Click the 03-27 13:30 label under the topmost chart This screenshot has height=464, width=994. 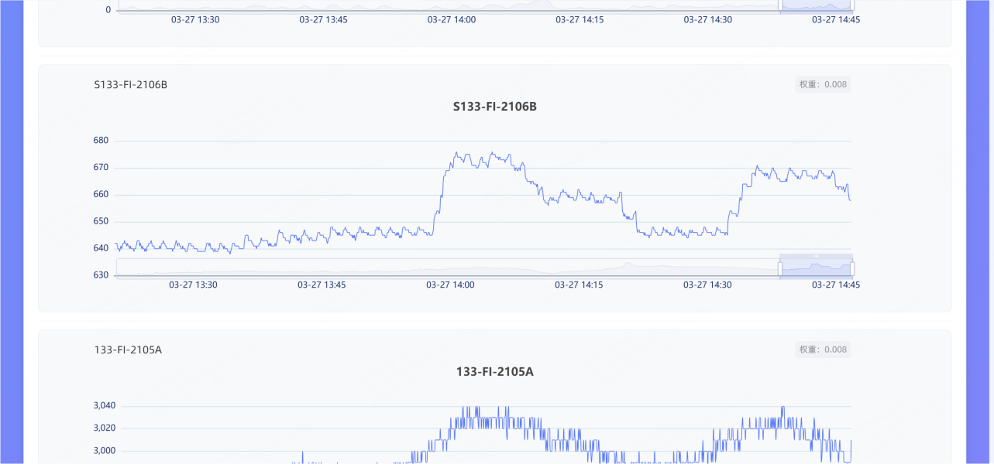(x=195, y=20)
